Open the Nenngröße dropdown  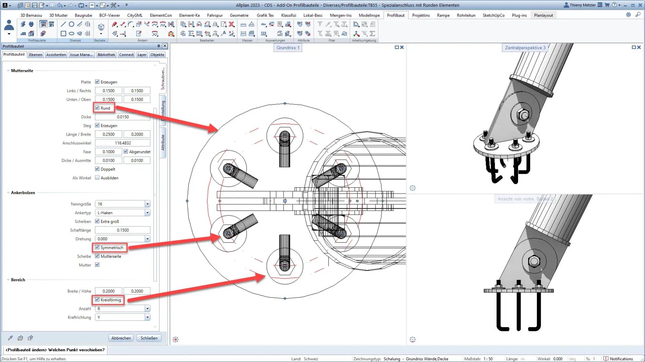[147, 204]
